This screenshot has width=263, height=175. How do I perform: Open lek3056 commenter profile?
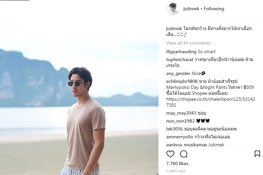[174, 129]
